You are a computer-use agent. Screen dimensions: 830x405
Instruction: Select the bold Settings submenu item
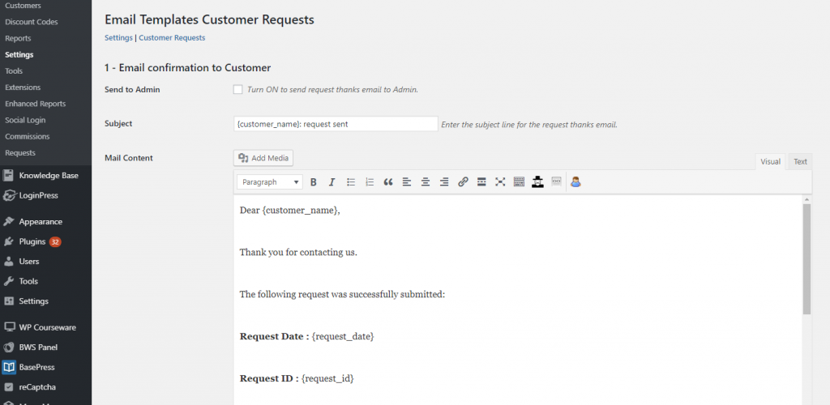[x=19, y=55]
